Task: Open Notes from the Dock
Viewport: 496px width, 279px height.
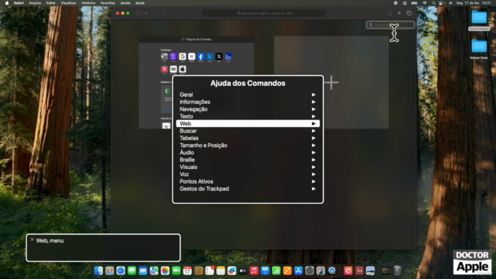Action: coord(220,270)
